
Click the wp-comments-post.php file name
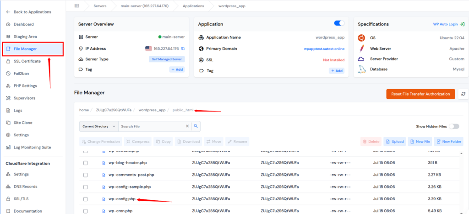[x=131, y=175]
